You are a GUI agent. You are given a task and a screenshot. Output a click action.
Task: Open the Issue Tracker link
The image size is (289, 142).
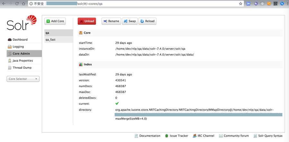[x=177, y=136]
